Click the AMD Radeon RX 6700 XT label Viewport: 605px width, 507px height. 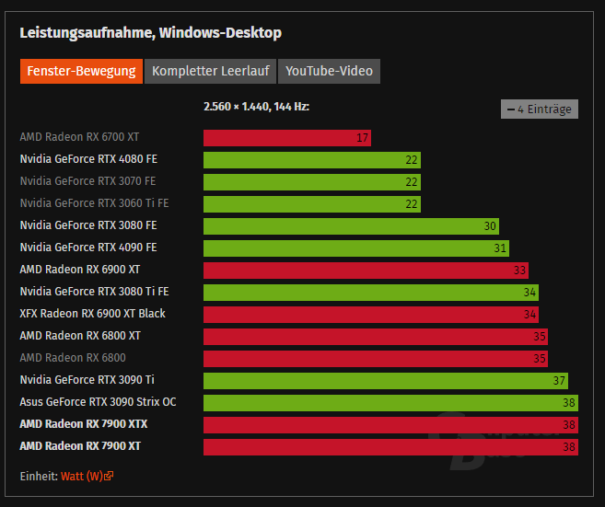point(79,137)
